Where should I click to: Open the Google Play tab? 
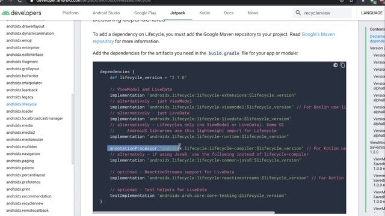point(145,13)
